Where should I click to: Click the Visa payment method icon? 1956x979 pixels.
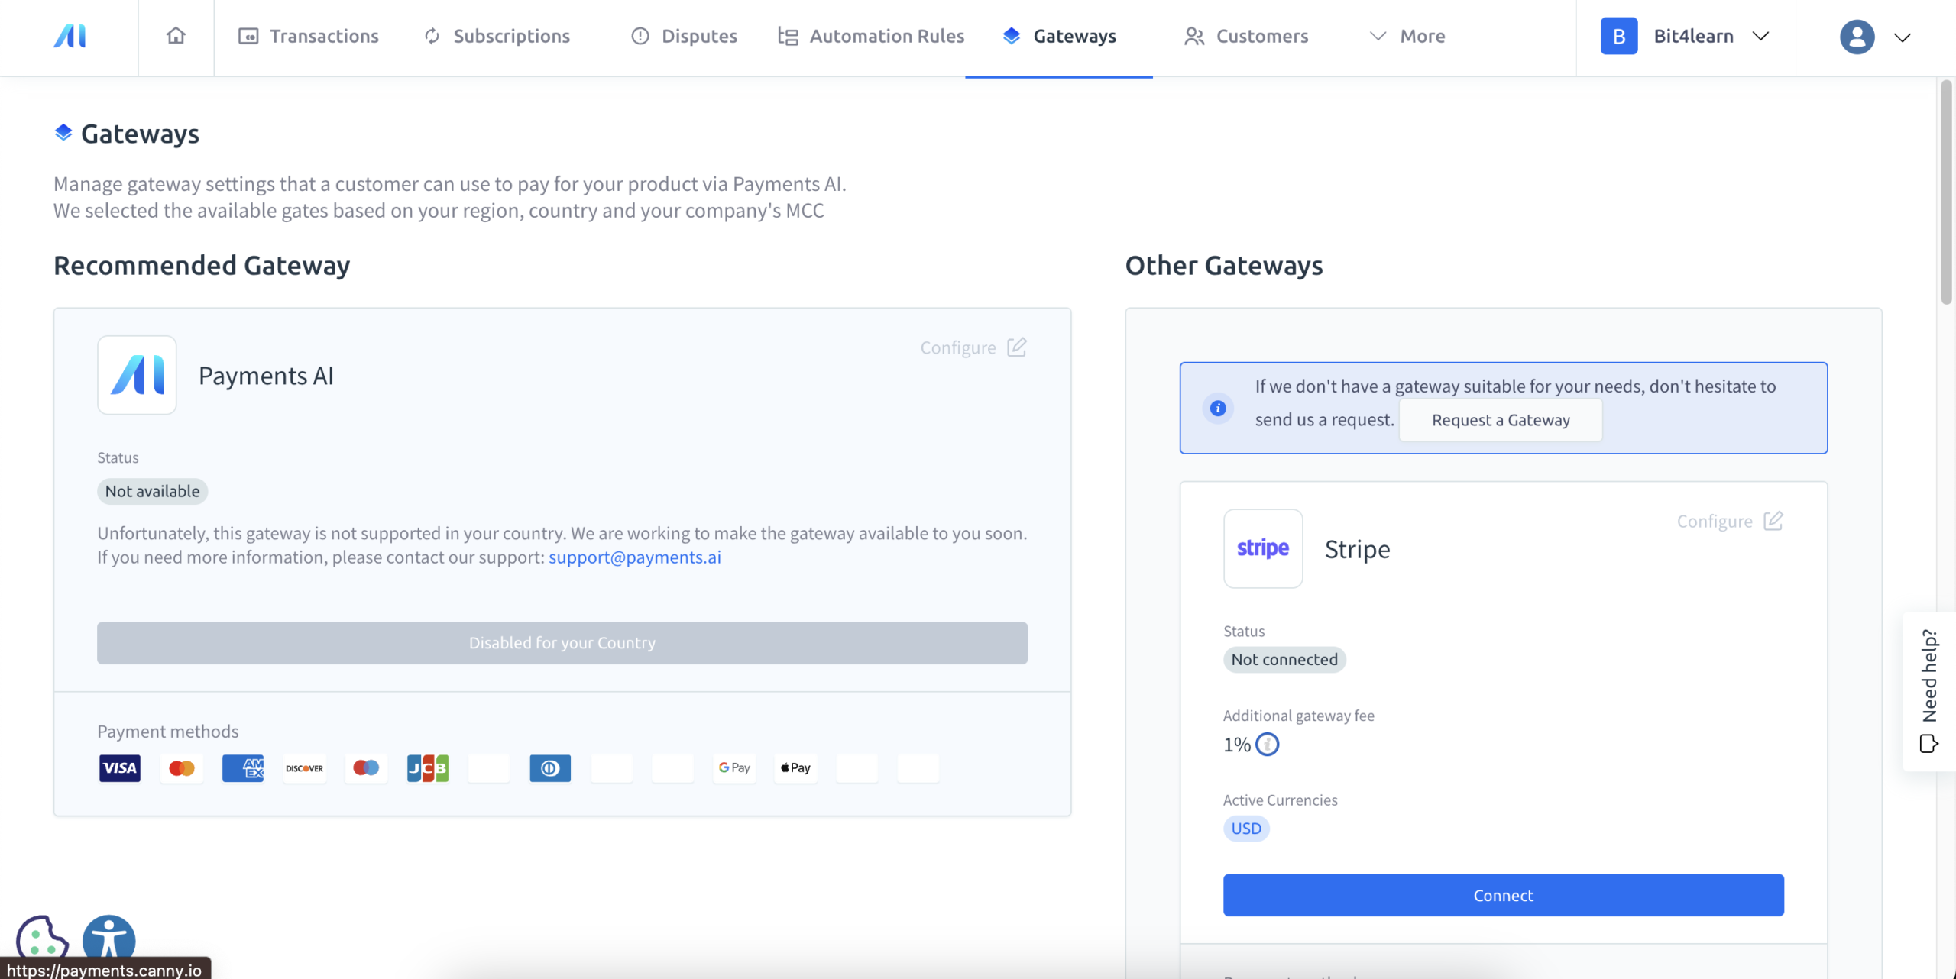[x=120, y=768]
